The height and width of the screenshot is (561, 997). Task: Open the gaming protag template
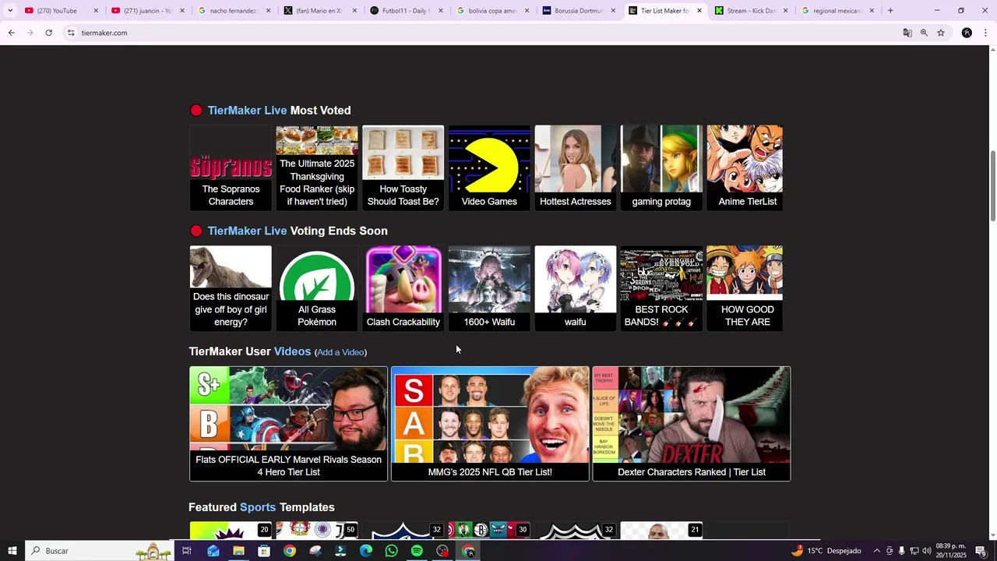pos(661,168)
